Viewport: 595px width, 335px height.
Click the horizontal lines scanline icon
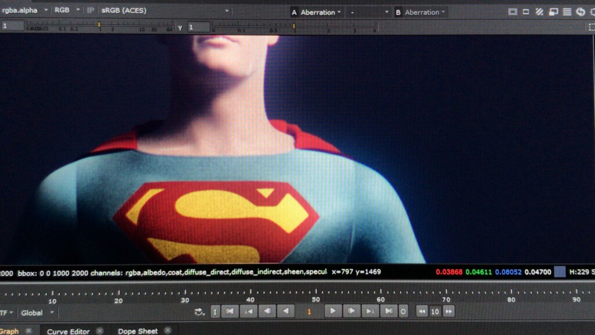[567, 12]
